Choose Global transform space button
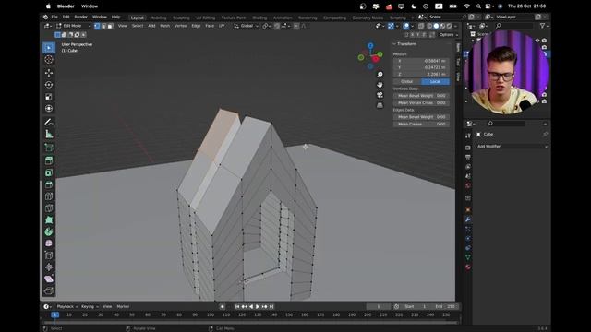 click(406, 82)
